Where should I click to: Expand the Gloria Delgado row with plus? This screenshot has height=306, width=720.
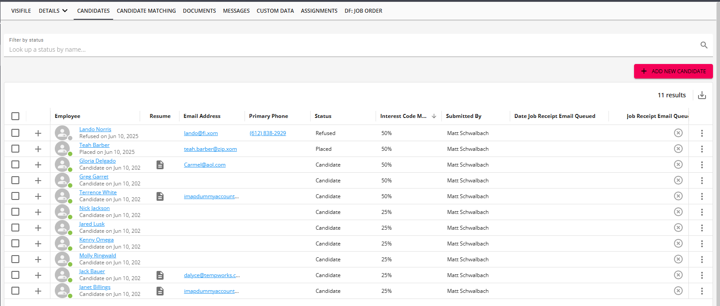(x=38, y=165)
